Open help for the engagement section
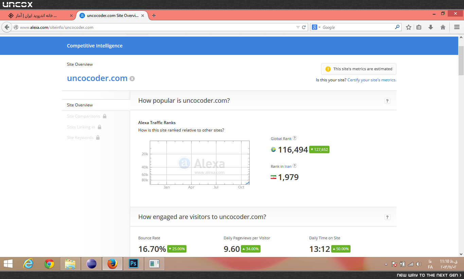 388,217
